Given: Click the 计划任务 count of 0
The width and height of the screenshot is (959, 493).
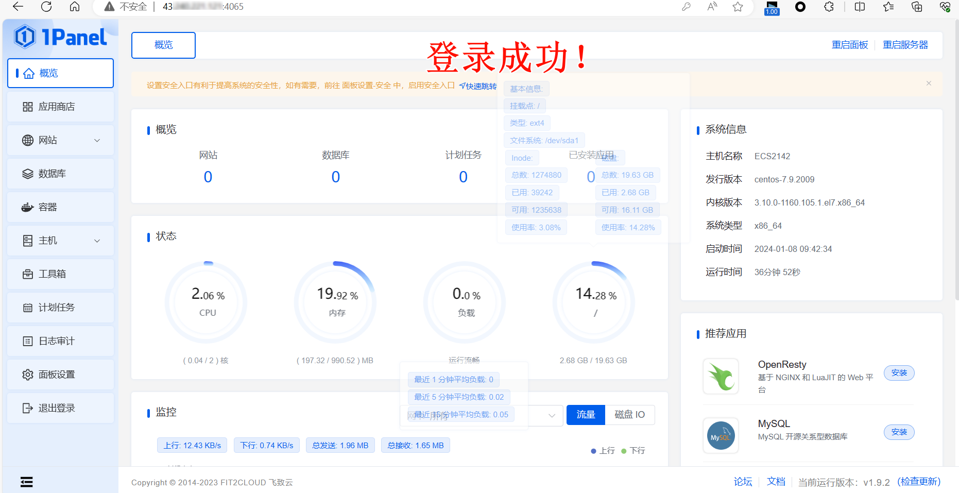Looking at the screenshot, I should pos(464,177).
